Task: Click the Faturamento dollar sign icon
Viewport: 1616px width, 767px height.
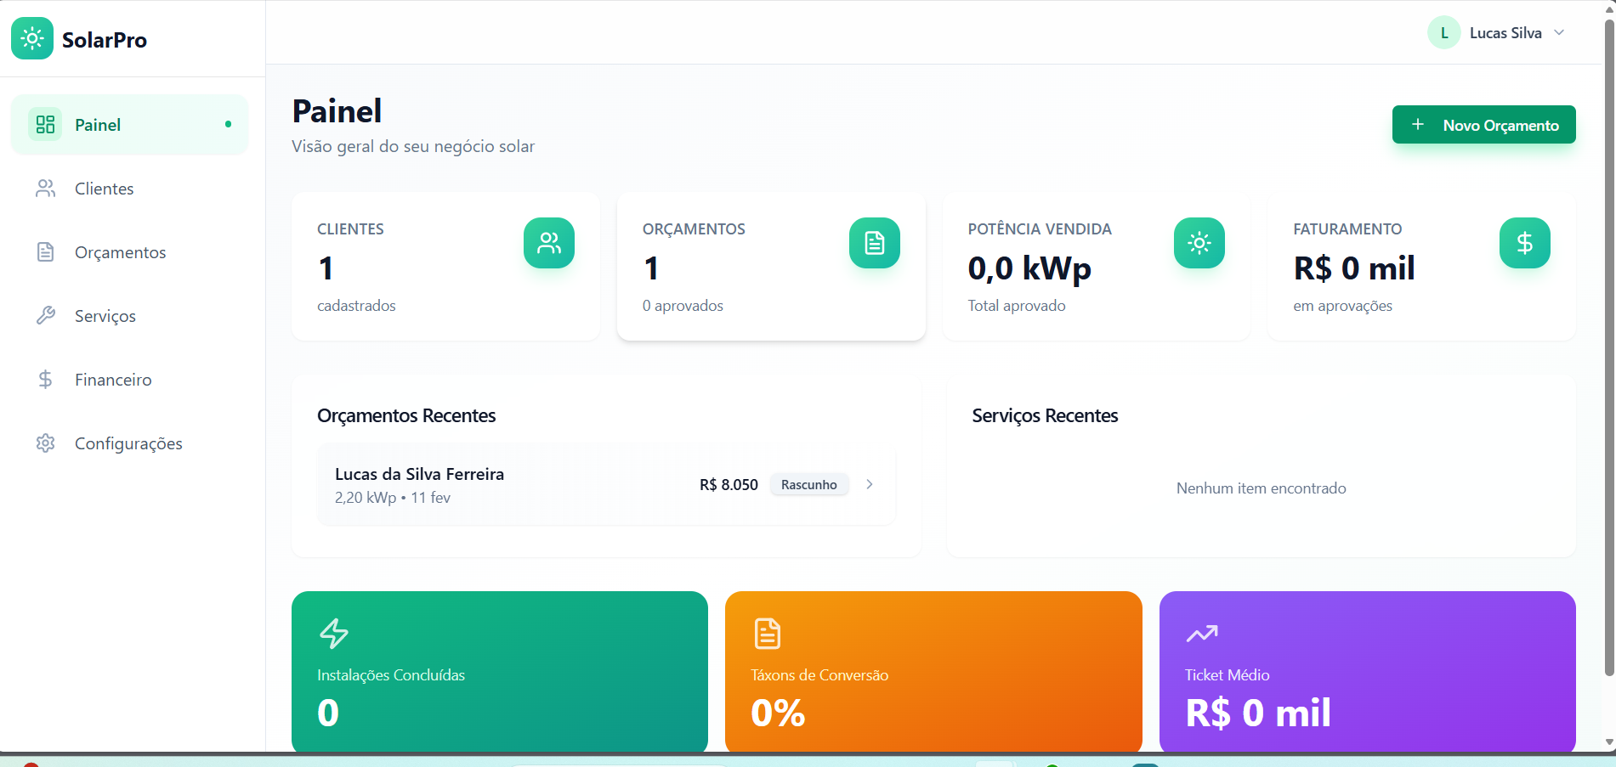Action: point(1525,243)
